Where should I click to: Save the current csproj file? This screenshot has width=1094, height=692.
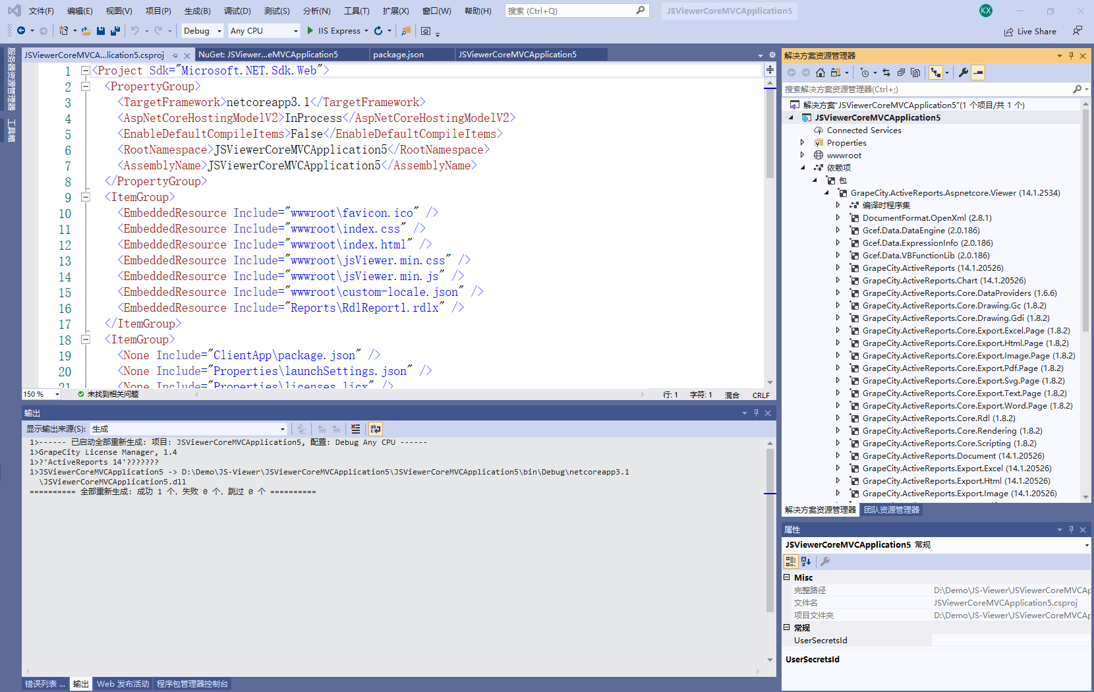click(x=101, y=31)
